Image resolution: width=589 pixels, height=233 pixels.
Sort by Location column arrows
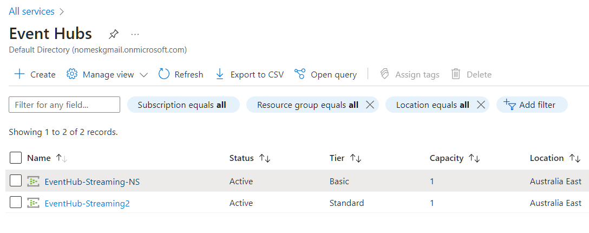[575, 158]
